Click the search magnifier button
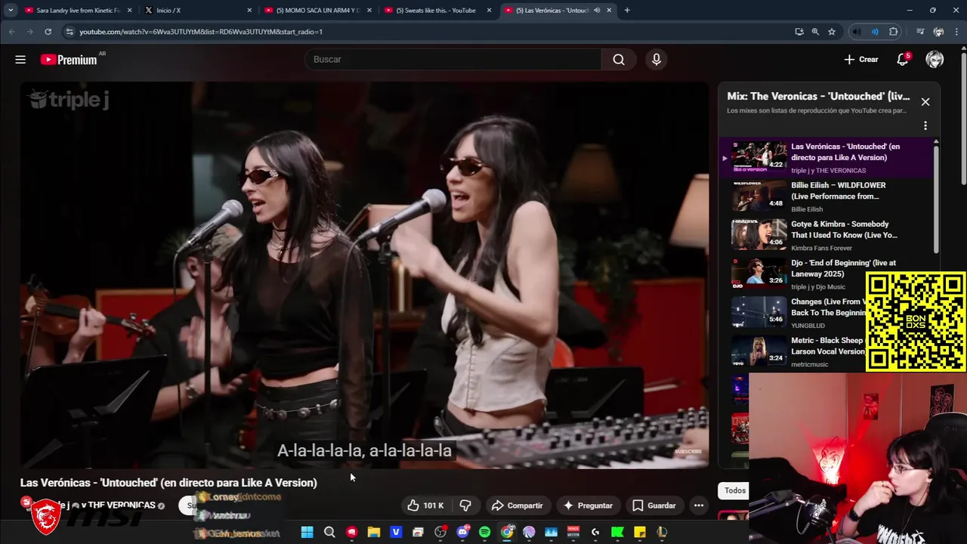The image size is (967, 544). pyautogui.click(x=619, y=60)
